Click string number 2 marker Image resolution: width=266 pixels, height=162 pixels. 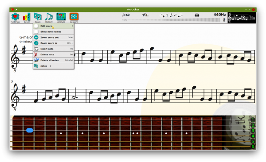253,125
